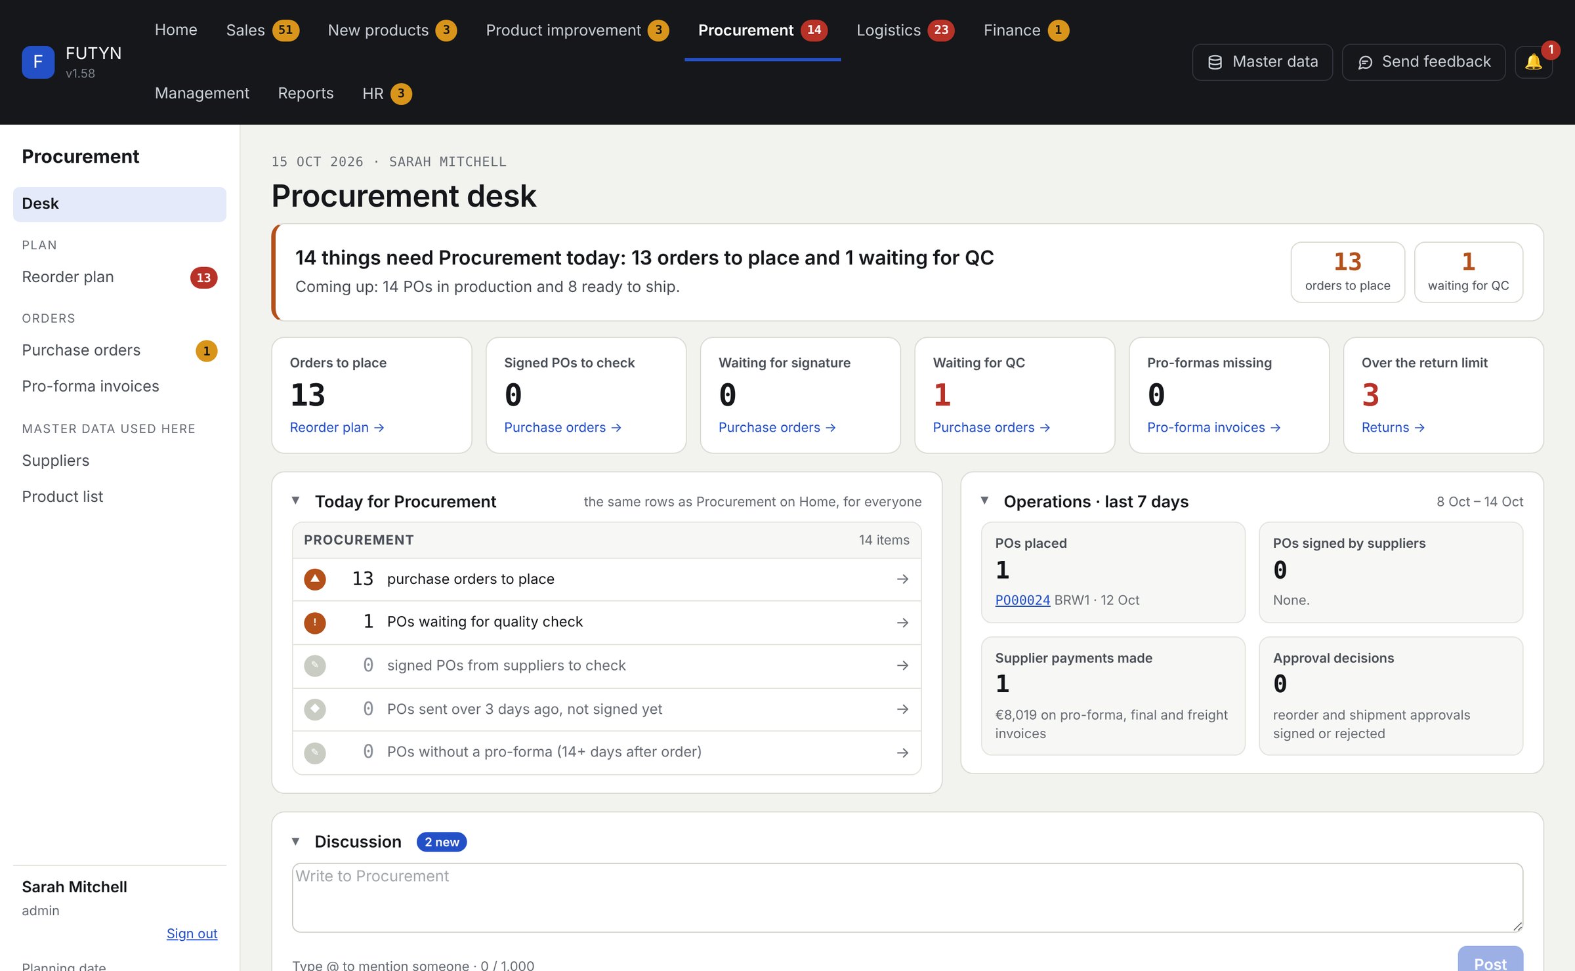Click the Reorder plan badge showing 13
The image size is (1575, 971).
(203, 278)
